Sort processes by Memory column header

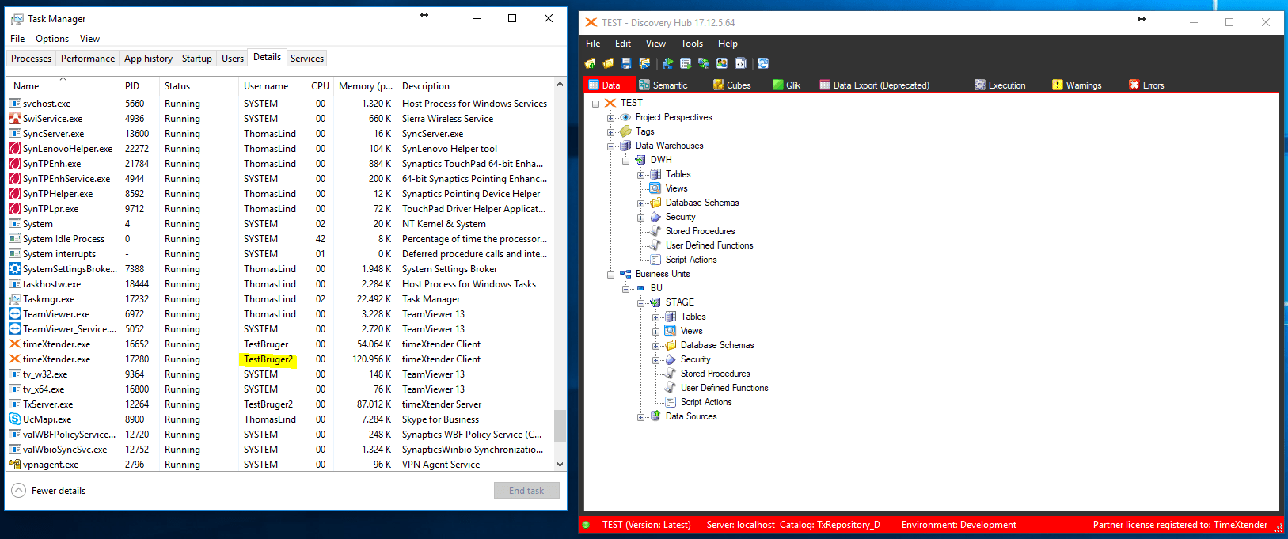364,86
